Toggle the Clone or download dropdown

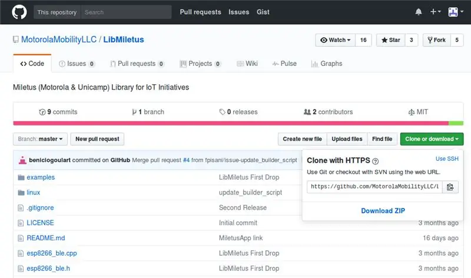(432, 139)
